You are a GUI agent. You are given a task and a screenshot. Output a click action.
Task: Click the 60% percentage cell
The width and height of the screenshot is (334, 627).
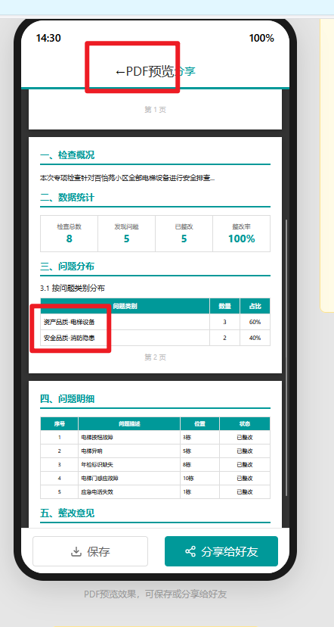(x=255, y=322)
